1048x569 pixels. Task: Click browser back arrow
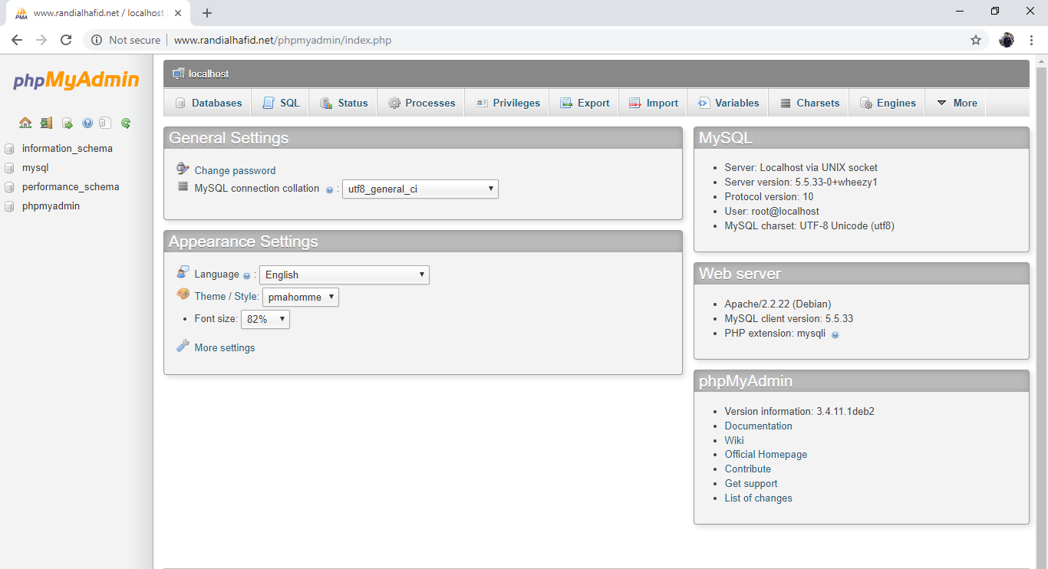click(17, 40)
